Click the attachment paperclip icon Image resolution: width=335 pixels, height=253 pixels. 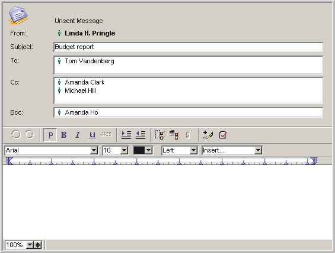point(189,135)
